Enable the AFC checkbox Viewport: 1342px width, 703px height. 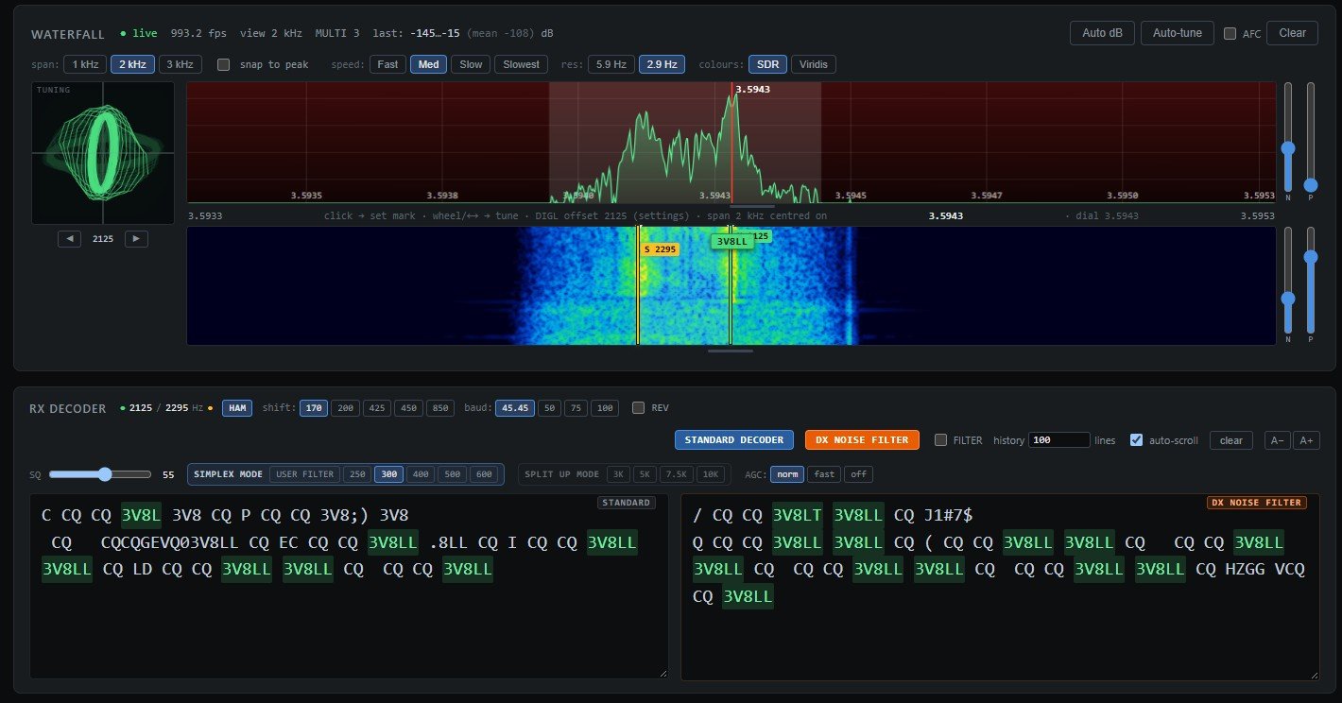coord(1230,33)
